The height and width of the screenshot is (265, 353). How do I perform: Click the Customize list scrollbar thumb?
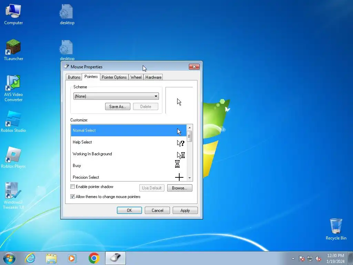click(190, 136)
